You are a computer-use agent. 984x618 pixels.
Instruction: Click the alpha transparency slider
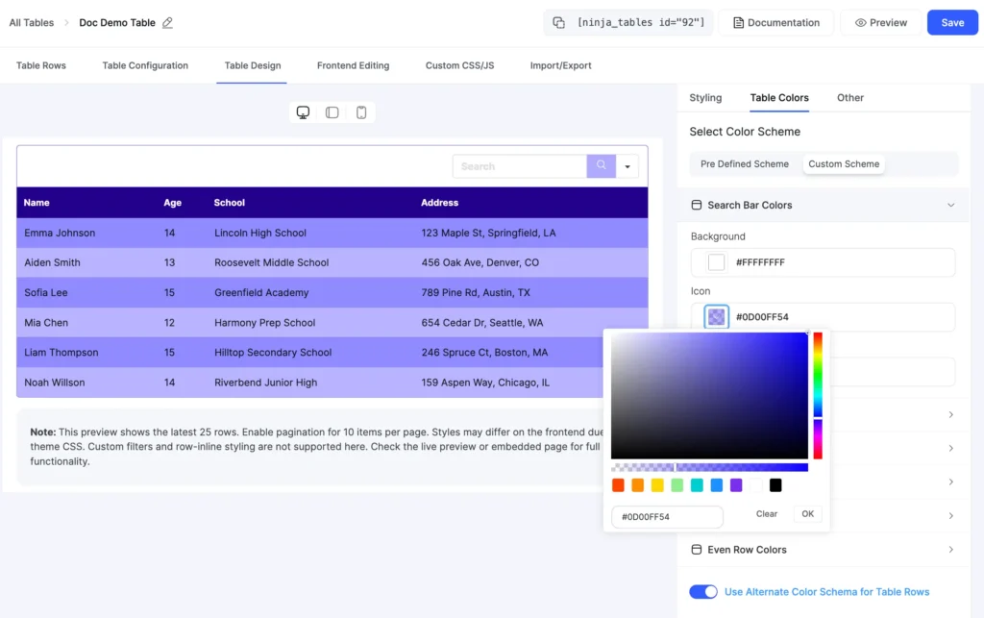[x=709, y=467]
